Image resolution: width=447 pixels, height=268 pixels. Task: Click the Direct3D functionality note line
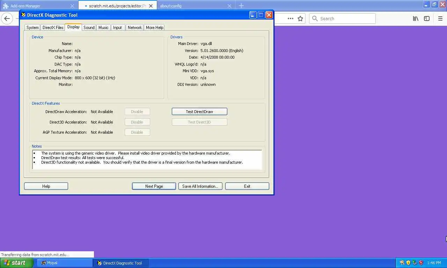point(142,162)
